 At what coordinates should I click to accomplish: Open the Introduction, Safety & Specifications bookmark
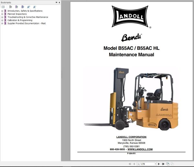pos(25,11)
